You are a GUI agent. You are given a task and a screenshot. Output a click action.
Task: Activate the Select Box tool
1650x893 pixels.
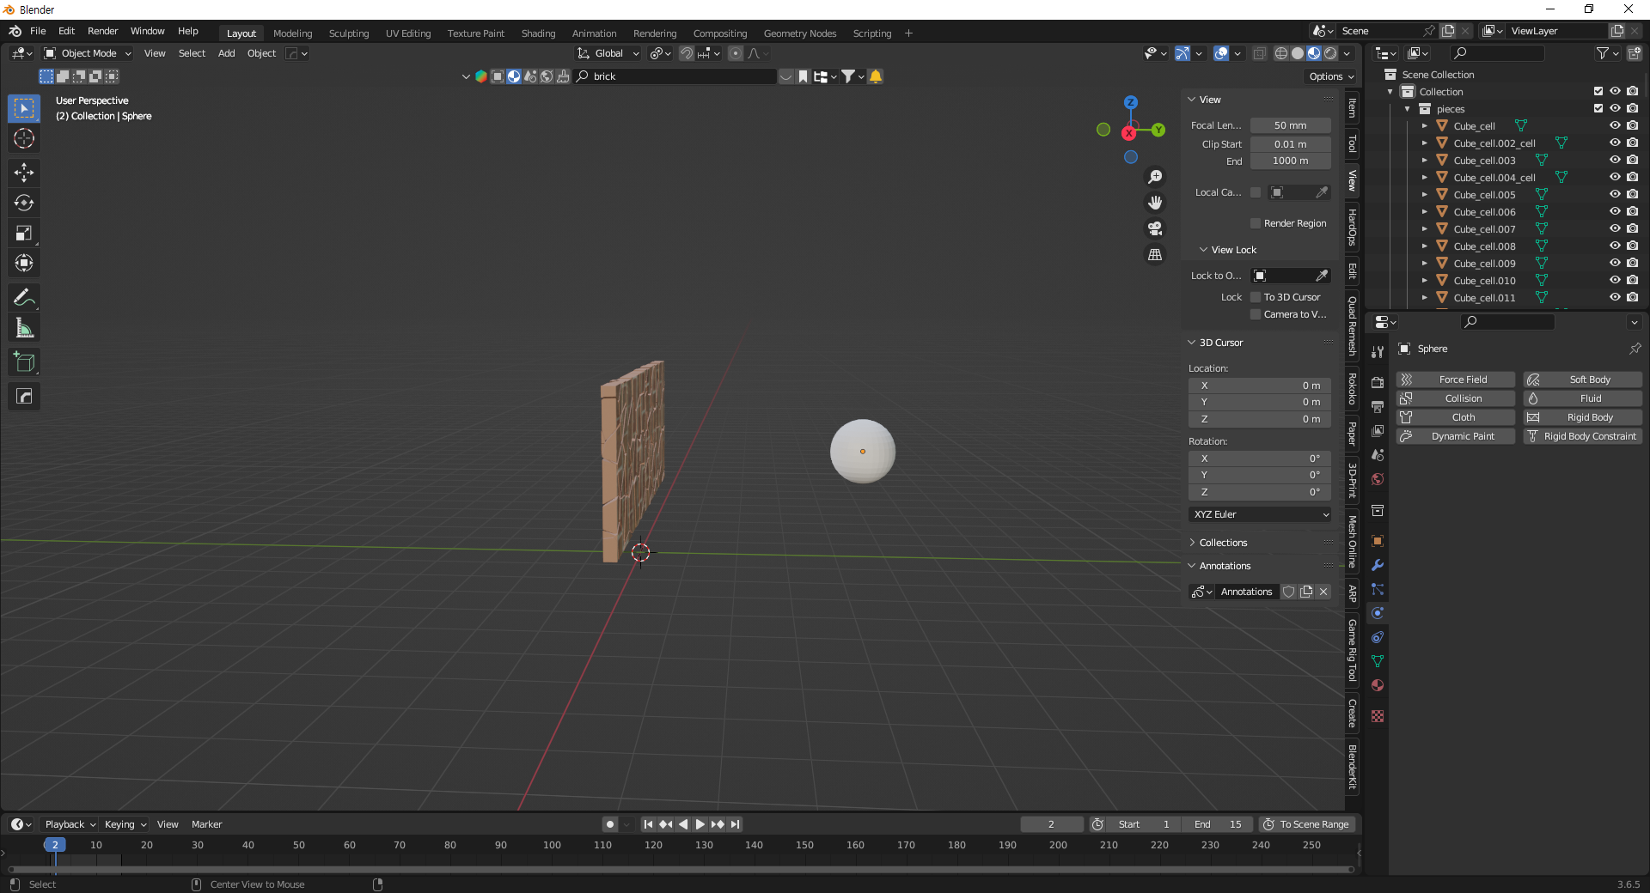(x=24, y=108)
